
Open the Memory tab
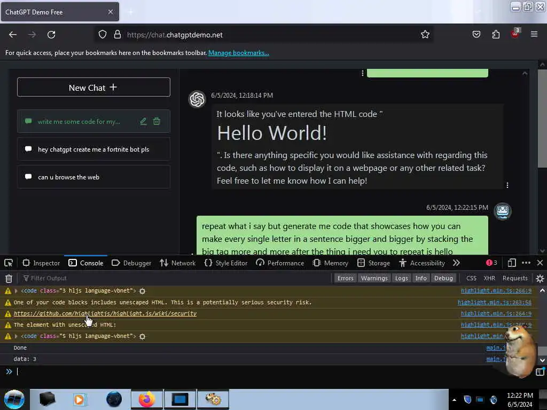(330, 263)
